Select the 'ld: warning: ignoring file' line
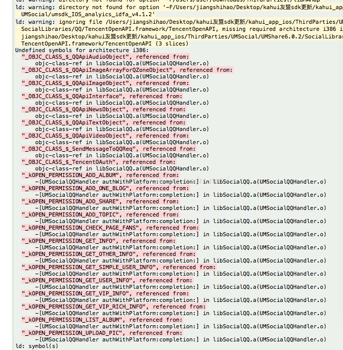Screen dimensions: 343x350 click(179, 22)
